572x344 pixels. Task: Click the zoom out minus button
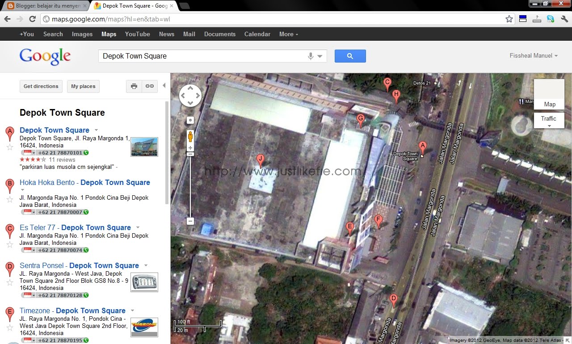click(x=190, y=221)
